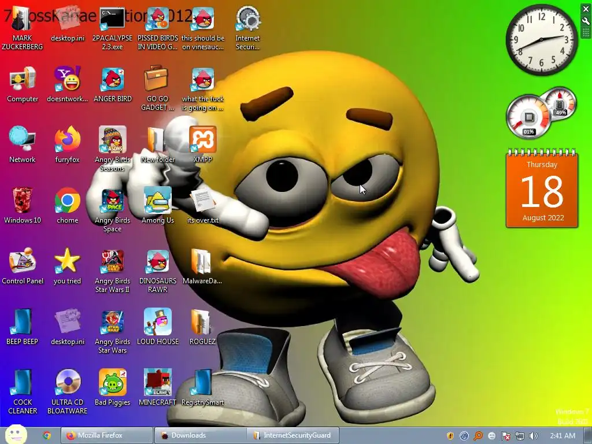Open the DINOSAURS RAWR shortcut
592x444 pixels.
tap(157, 271)
